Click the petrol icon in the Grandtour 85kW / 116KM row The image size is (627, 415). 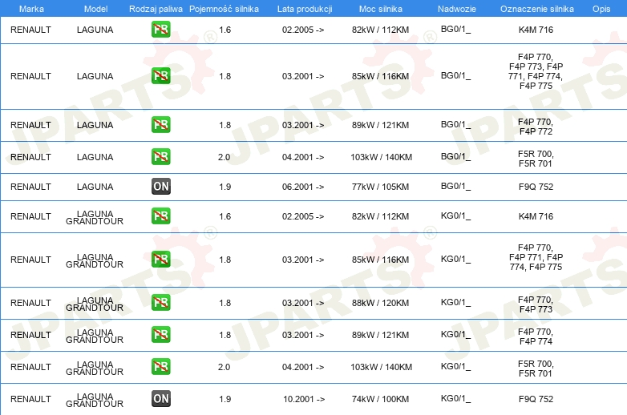(x=160, y=259)
